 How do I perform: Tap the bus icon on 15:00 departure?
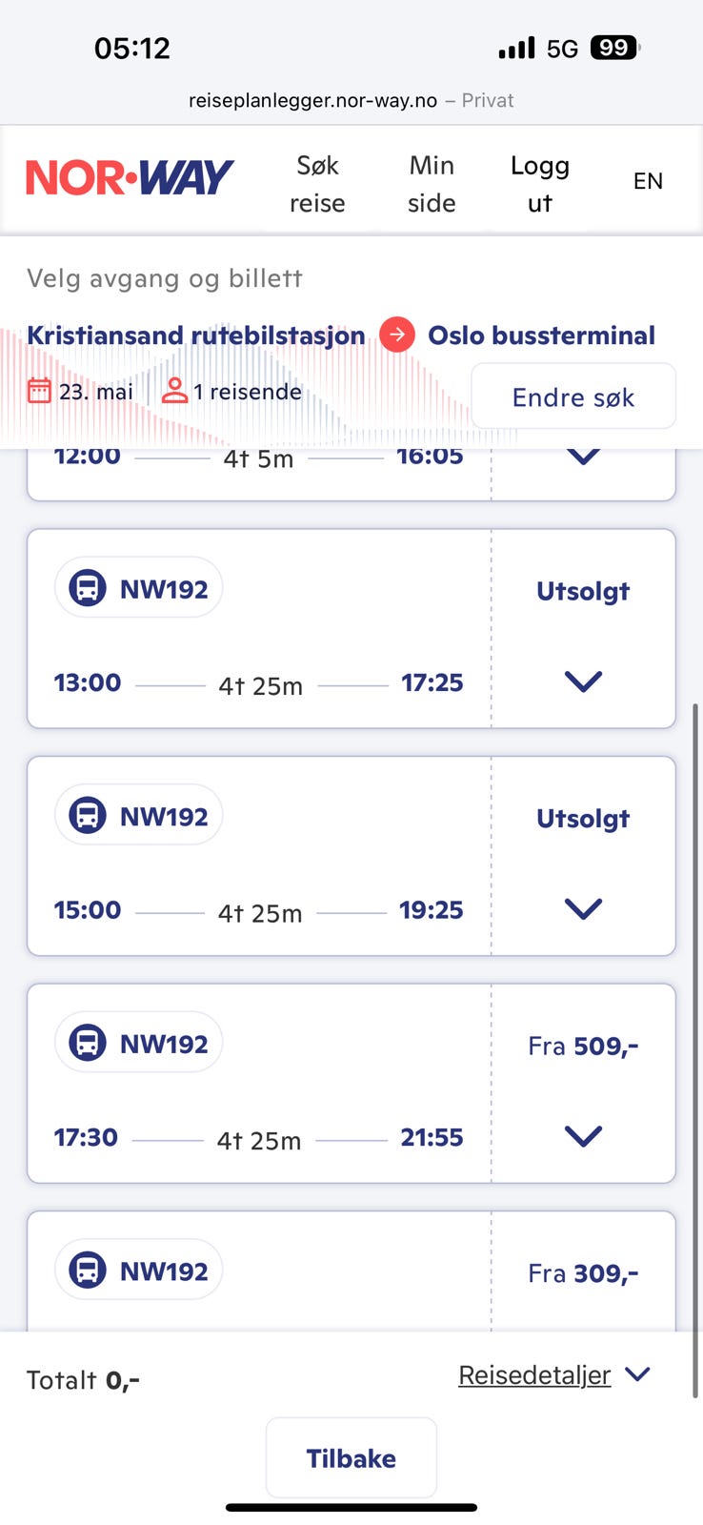coord(88,816)
